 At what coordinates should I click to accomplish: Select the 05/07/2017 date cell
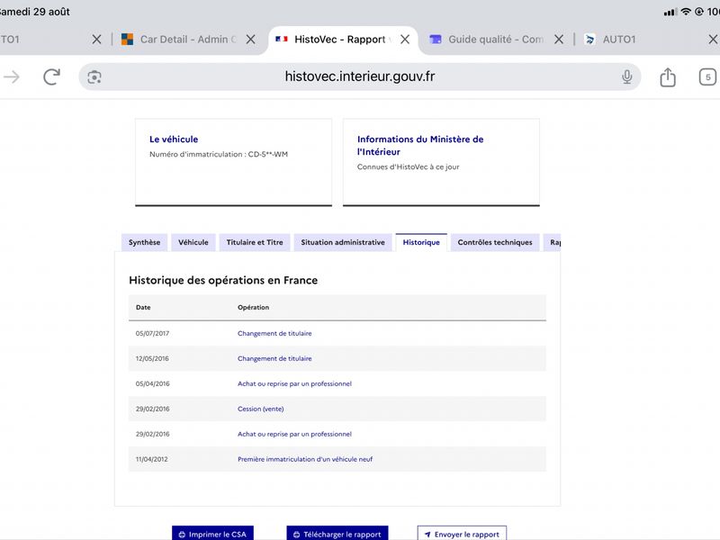152,333
